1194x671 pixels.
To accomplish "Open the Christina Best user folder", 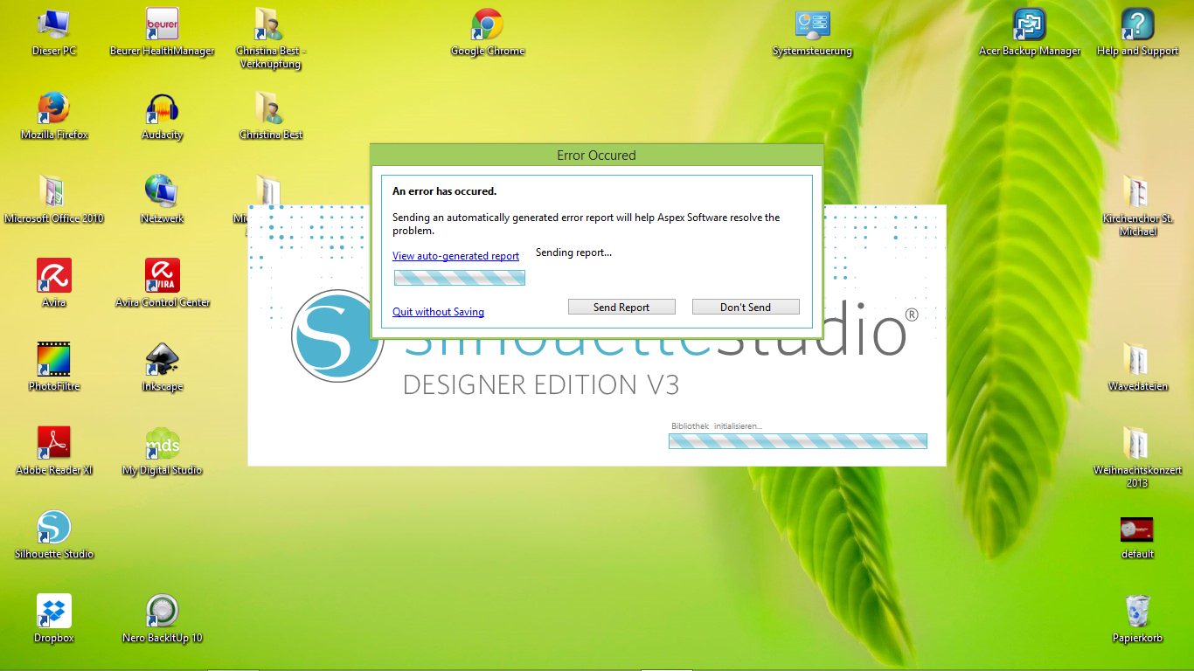I will (x=271, y=116).
